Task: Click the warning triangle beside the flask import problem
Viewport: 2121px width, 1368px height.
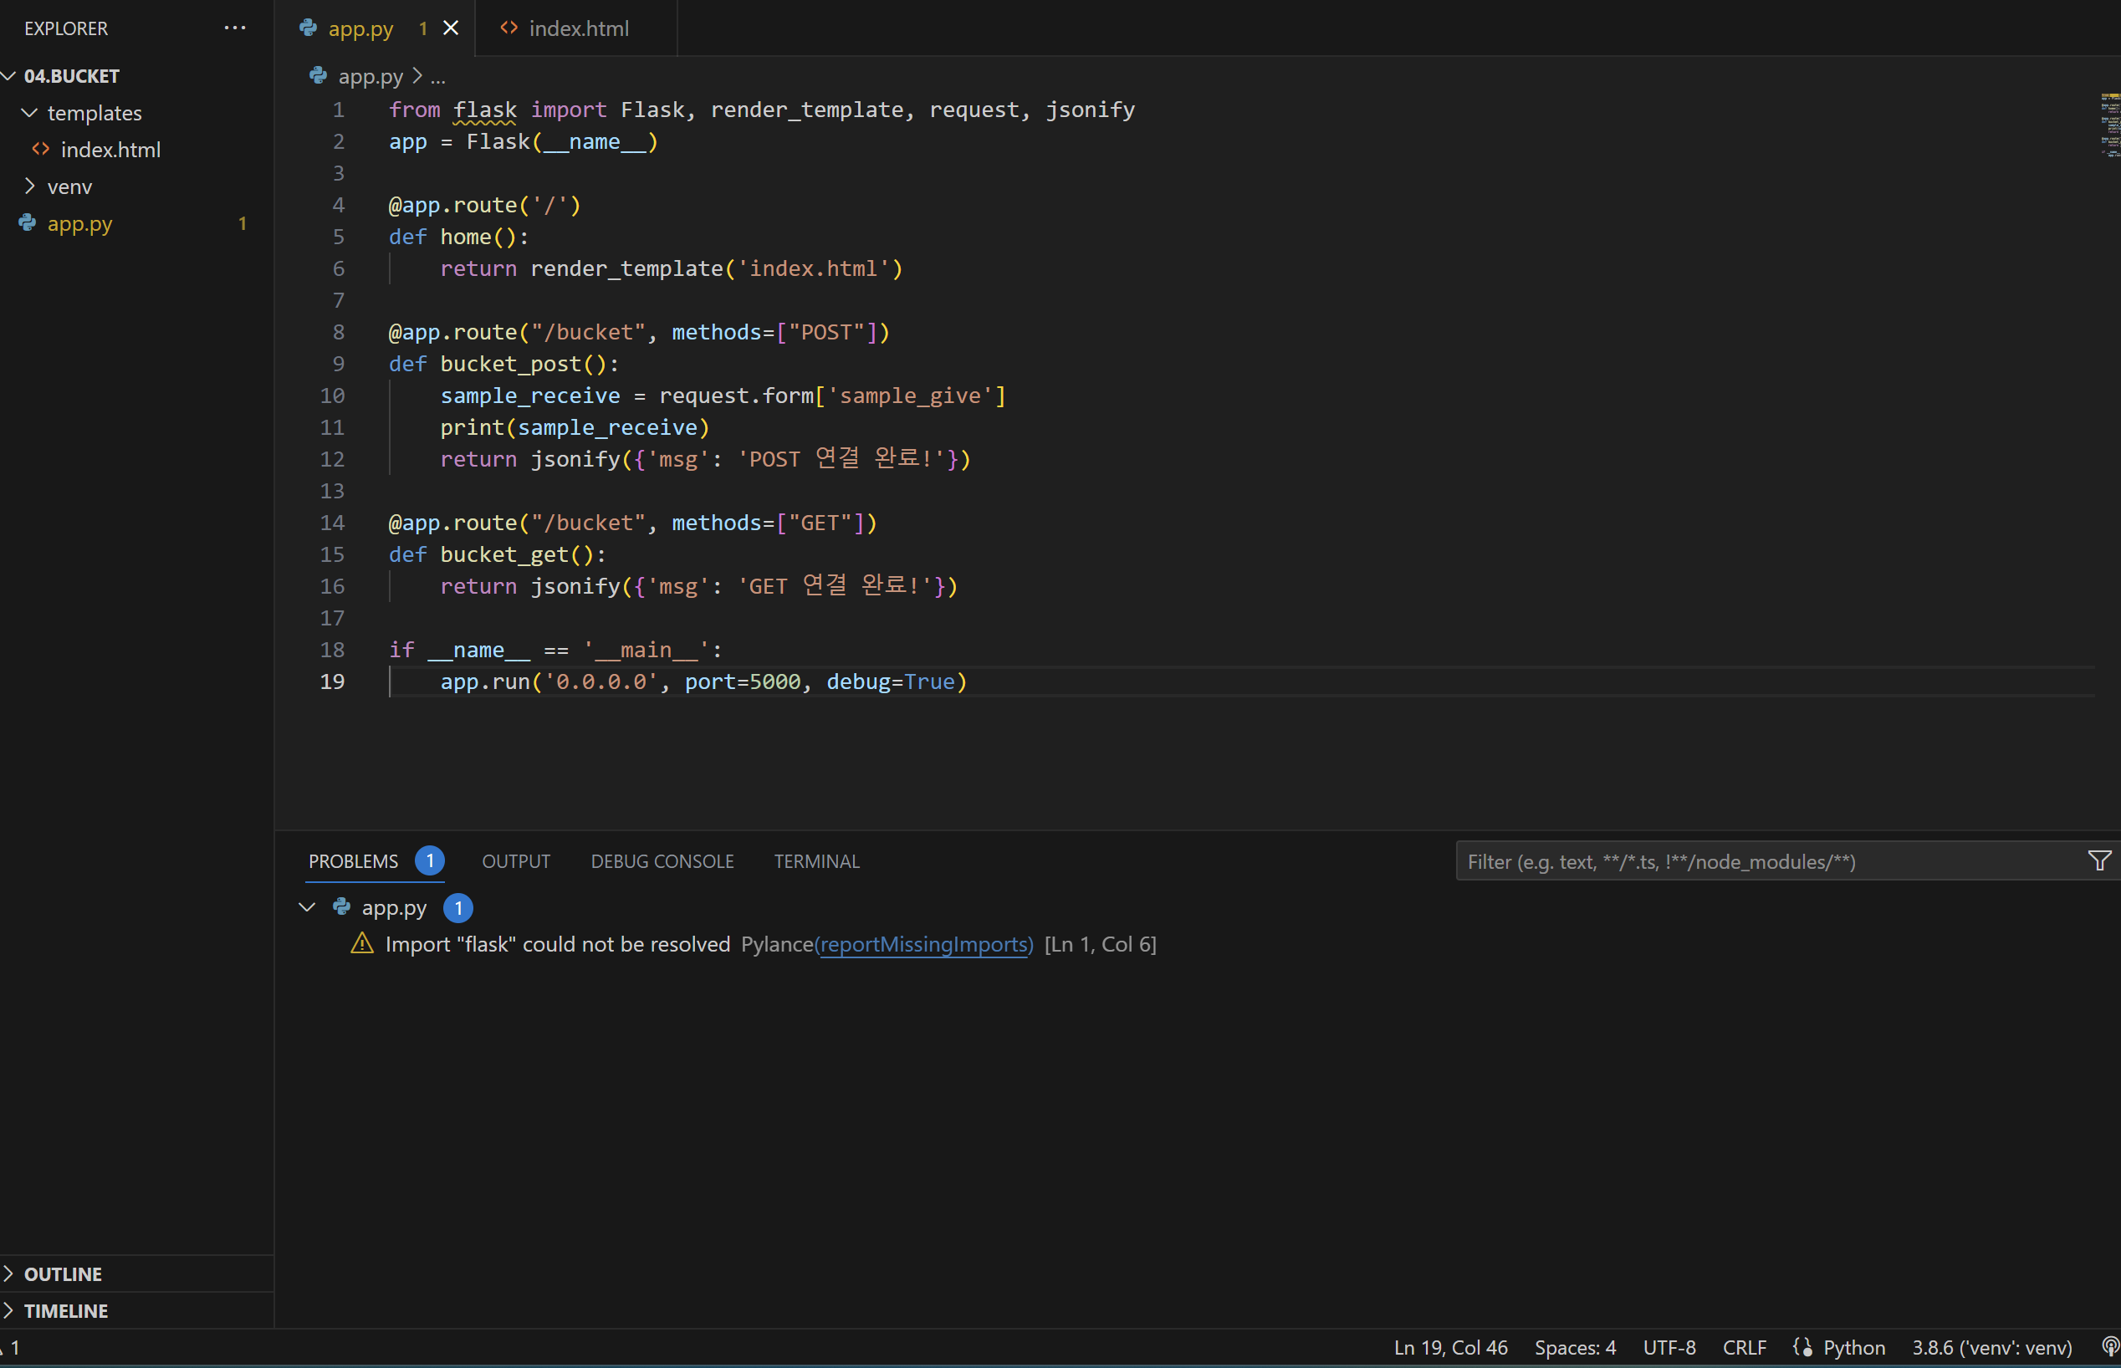Action: 361,943
